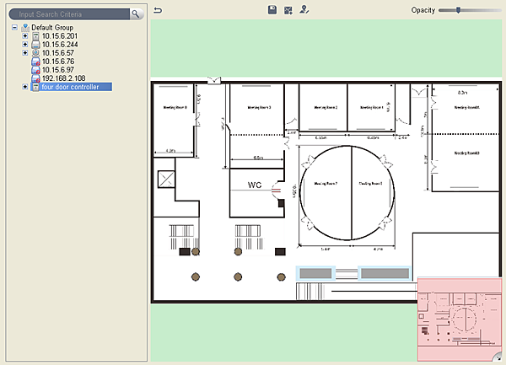Select device 10.15.6.97 in the tree
Screen dimensions: 506x365
click(x=58, y=69)
